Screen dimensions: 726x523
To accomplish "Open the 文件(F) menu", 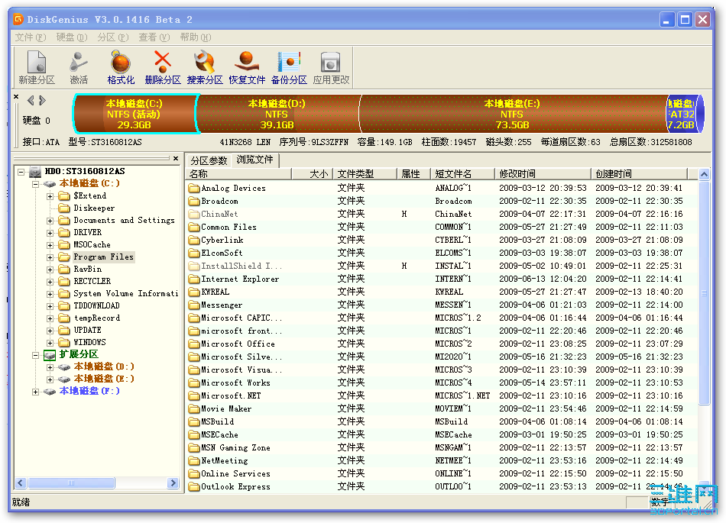I will coord(30,37).
